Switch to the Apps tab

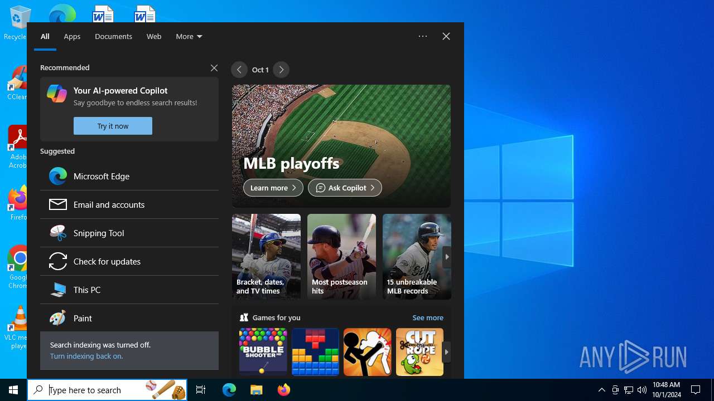pyautogui.click(x=72, y=36)
